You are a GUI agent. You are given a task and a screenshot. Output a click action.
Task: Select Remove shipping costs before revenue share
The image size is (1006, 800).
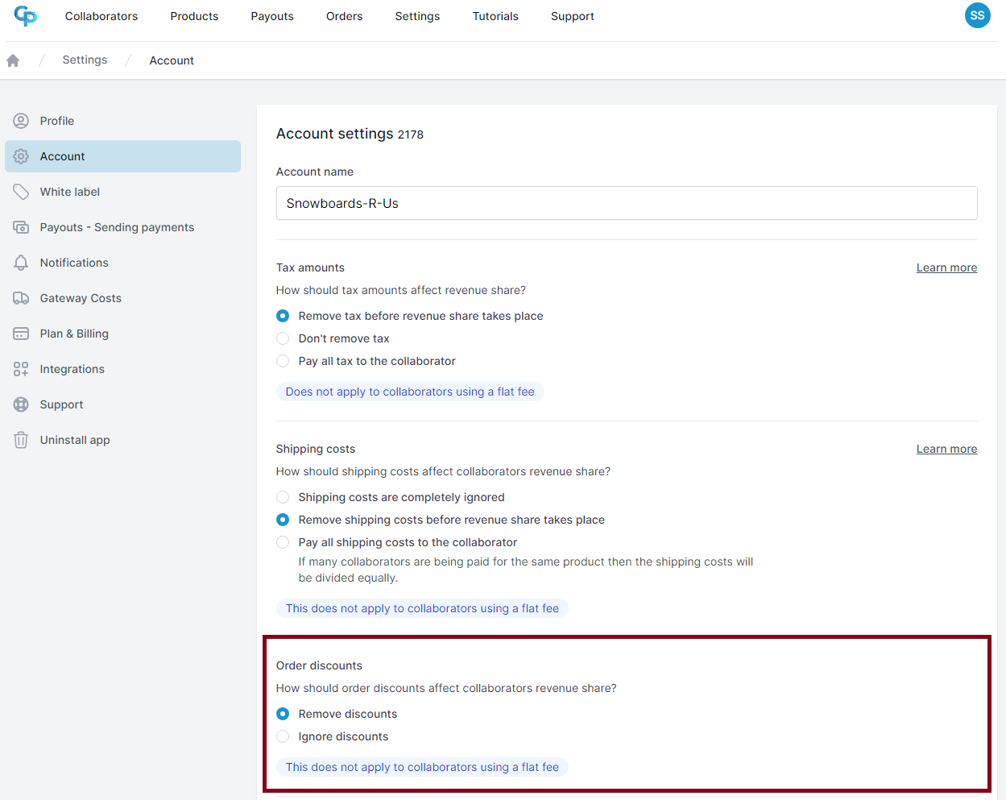(283, 520)
